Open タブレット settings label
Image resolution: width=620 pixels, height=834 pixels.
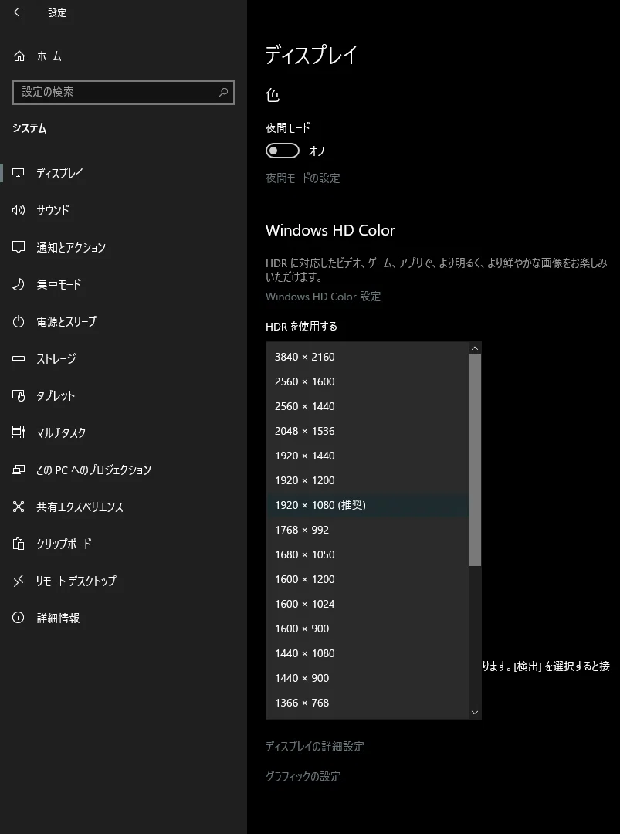pyautogui.click(x=56, y=395)
